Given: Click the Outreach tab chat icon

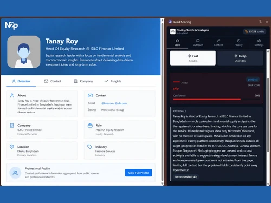Looking at the screenshot, I should click(198, 41).
